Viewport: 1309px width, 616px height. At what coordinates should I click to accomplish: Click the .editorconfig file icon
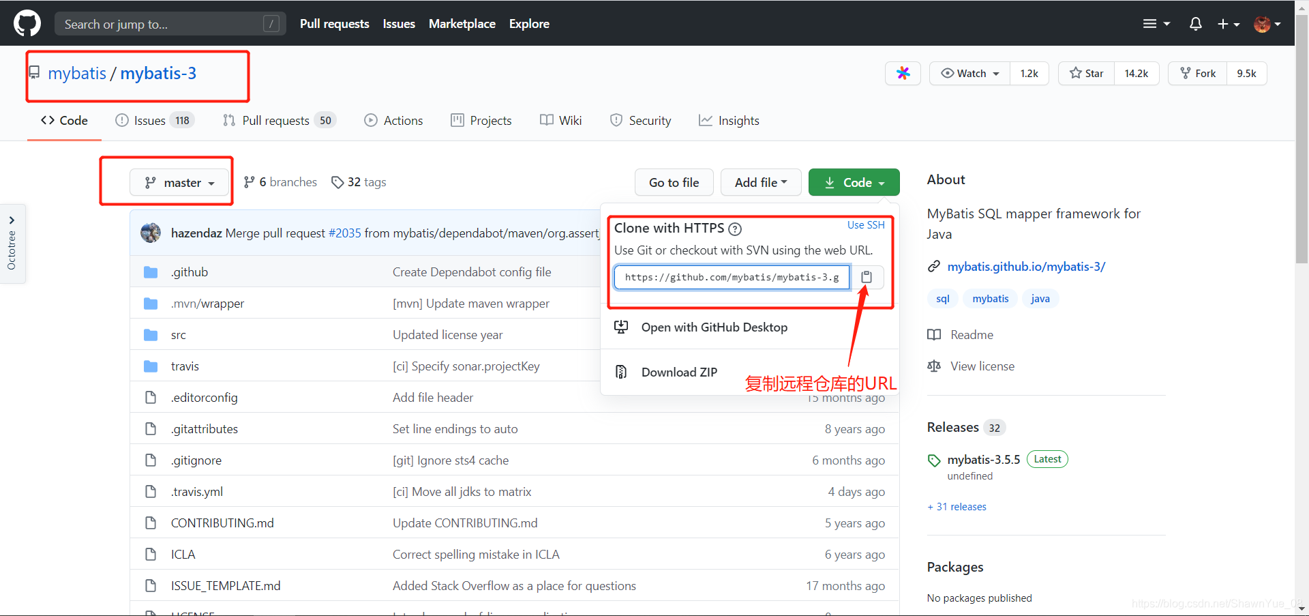pyautogui.click(x=151, y=398)
